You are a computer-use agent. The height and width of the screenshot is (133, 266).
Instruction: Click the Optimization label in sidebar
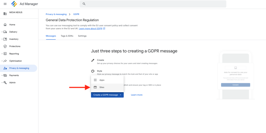point(16,61)
